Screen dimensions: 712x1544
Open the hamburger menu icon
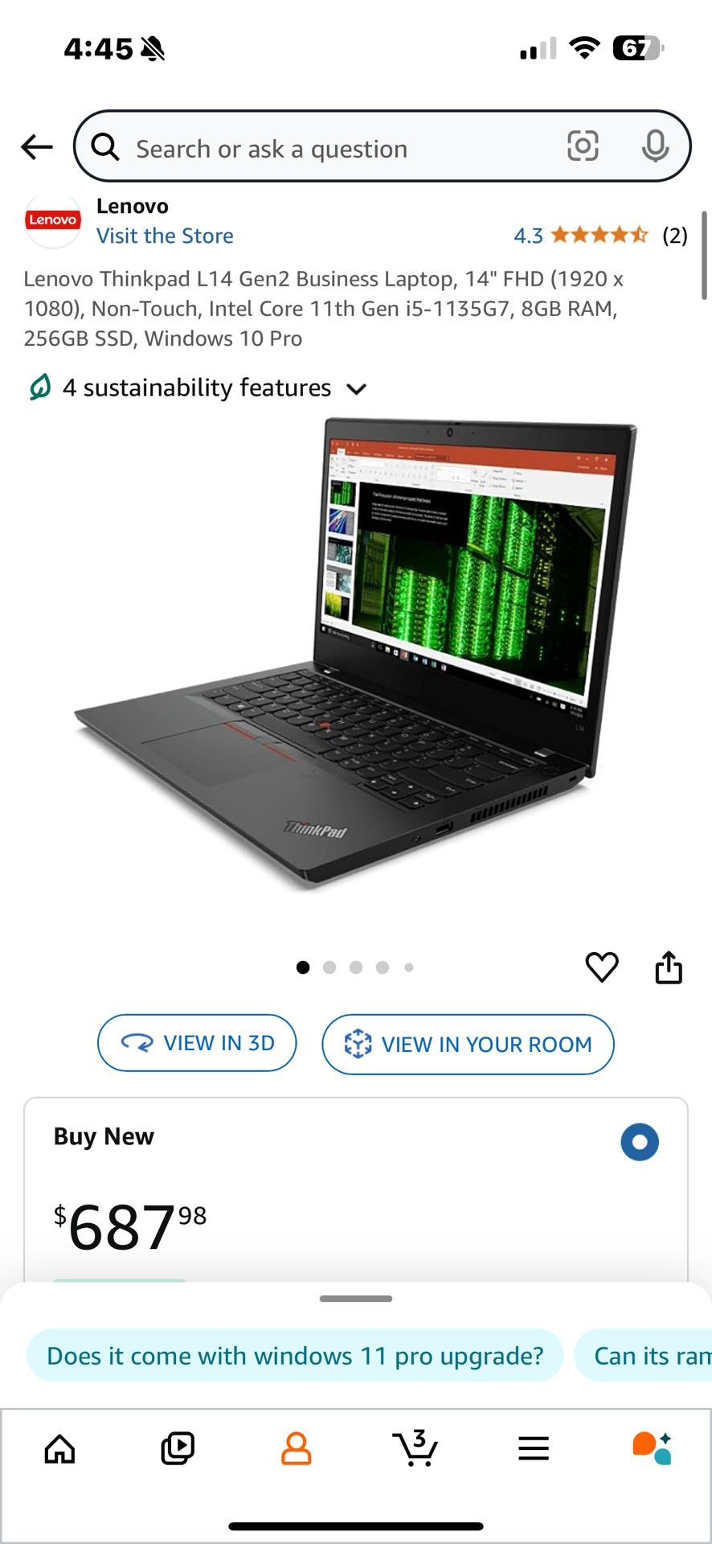[x=534, y=1449]
